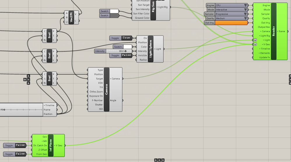The image size is (291, 162).
Task: Click the ISO input on Camera
Action: 101,109
